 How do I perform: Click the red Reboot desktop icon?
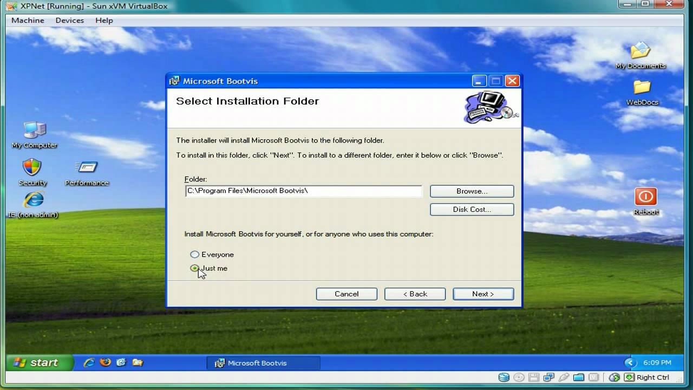(x=645, y=197)
